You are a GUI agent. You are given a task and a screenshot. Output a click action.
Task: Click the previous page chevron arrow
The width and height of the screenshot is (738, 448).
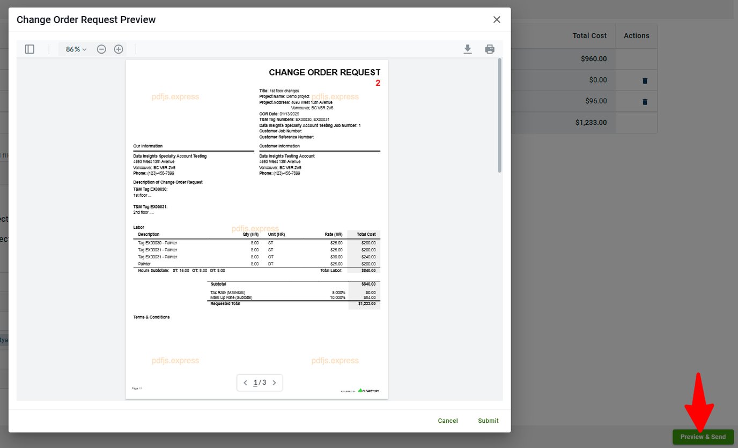(245, 383)
